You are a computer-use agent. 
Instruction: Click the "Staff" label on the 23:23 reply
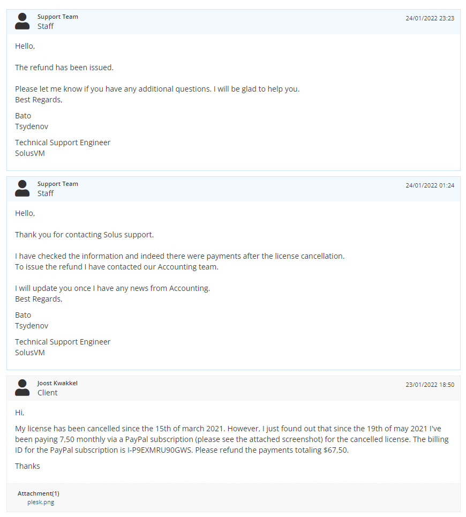(46, 26)
